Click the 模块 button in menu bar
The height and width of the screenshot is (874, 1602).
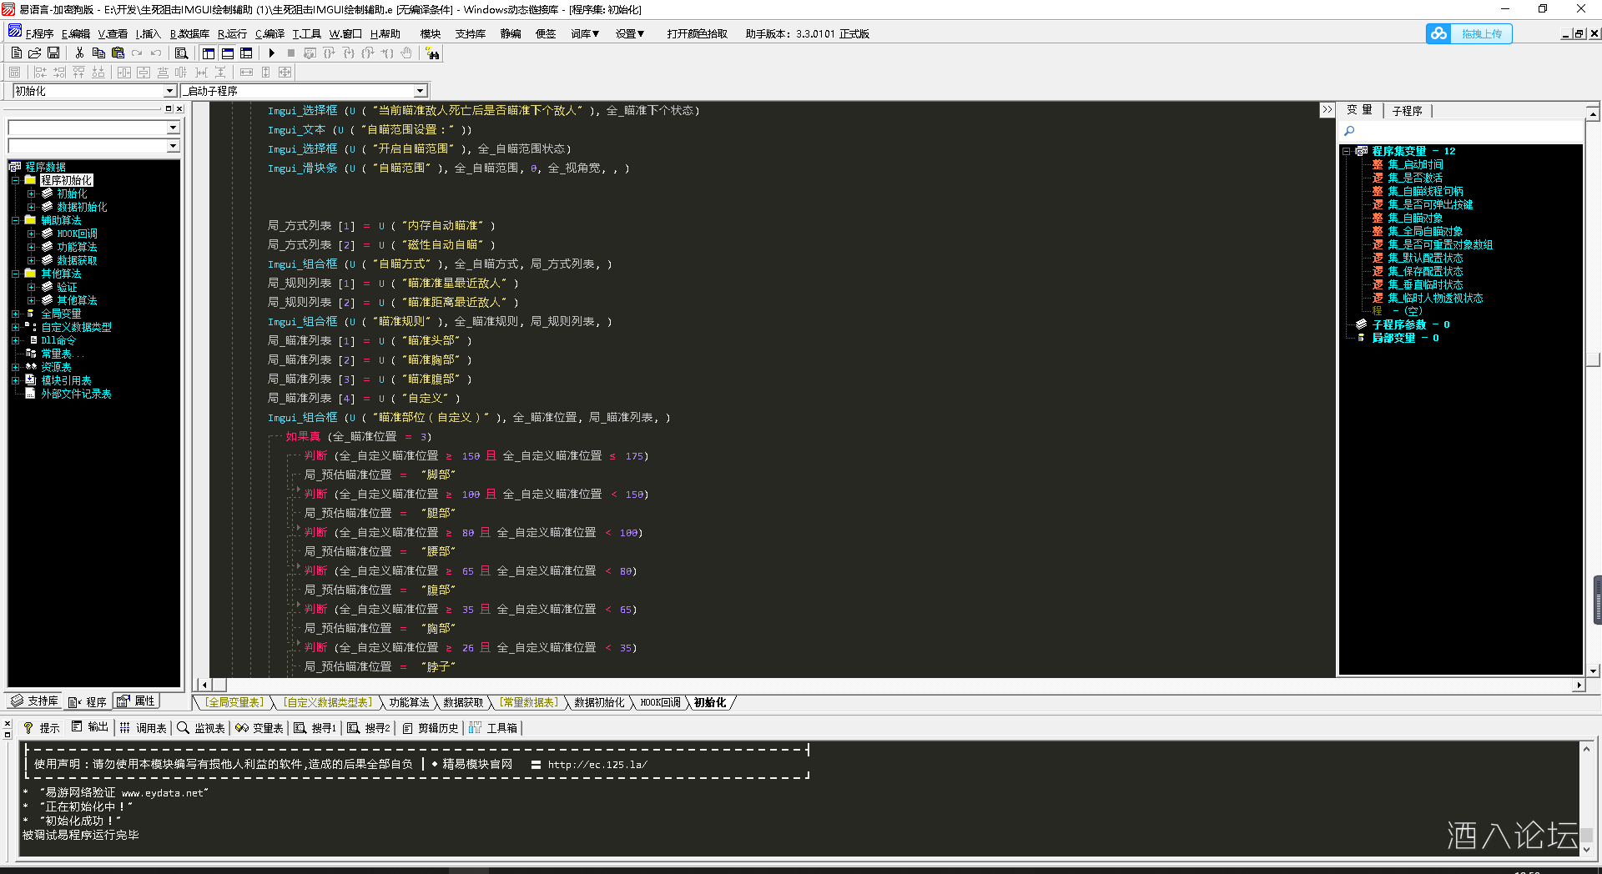pos(431,33)
